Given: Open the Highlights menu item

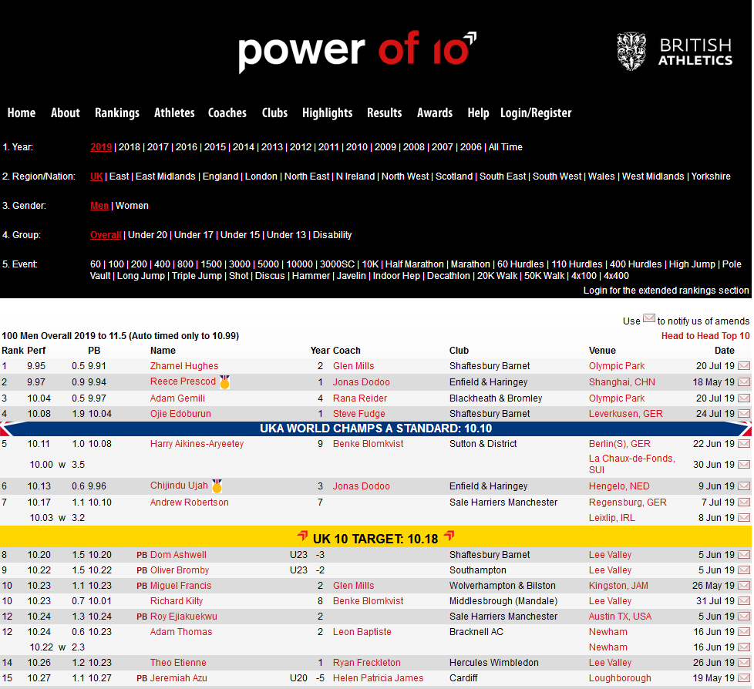Looking at the screenshot, I should click(x=328, y=113).
